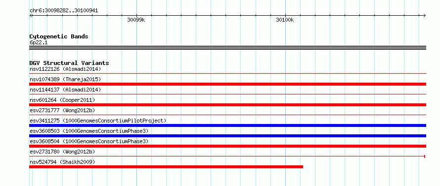Click the DGV Structural Variants track title
The width and height of the screenshot is (440, 186).
point(69,63)
